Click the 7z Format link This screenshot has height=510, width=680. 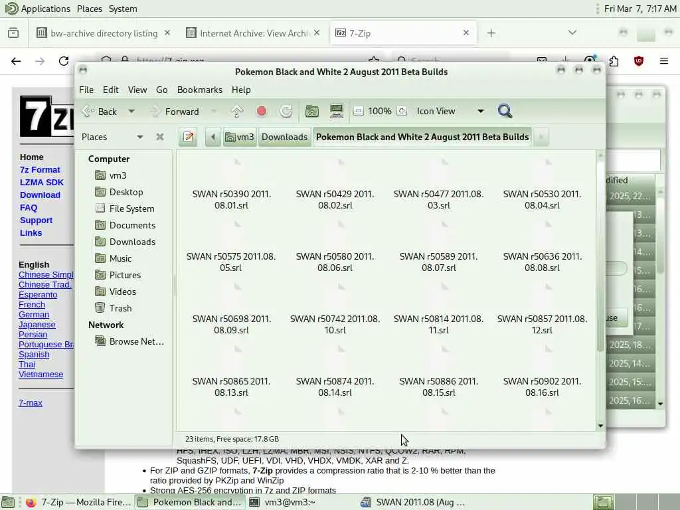point(40,170)
